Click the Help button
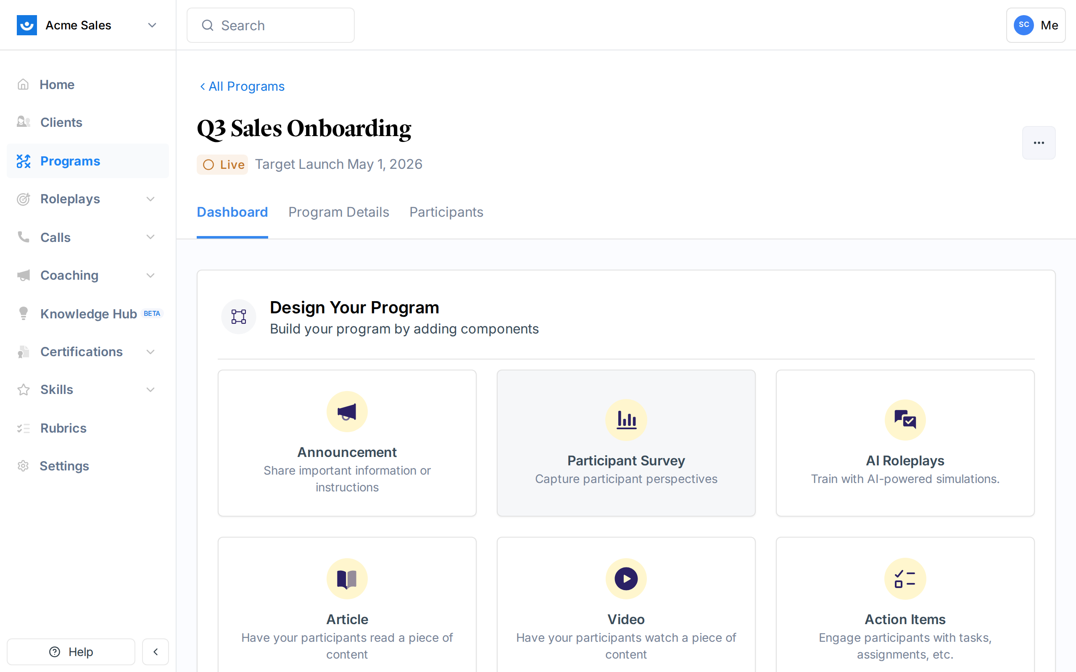The height and width of the screenshot is (672, 1076). (x=71, y=651)
